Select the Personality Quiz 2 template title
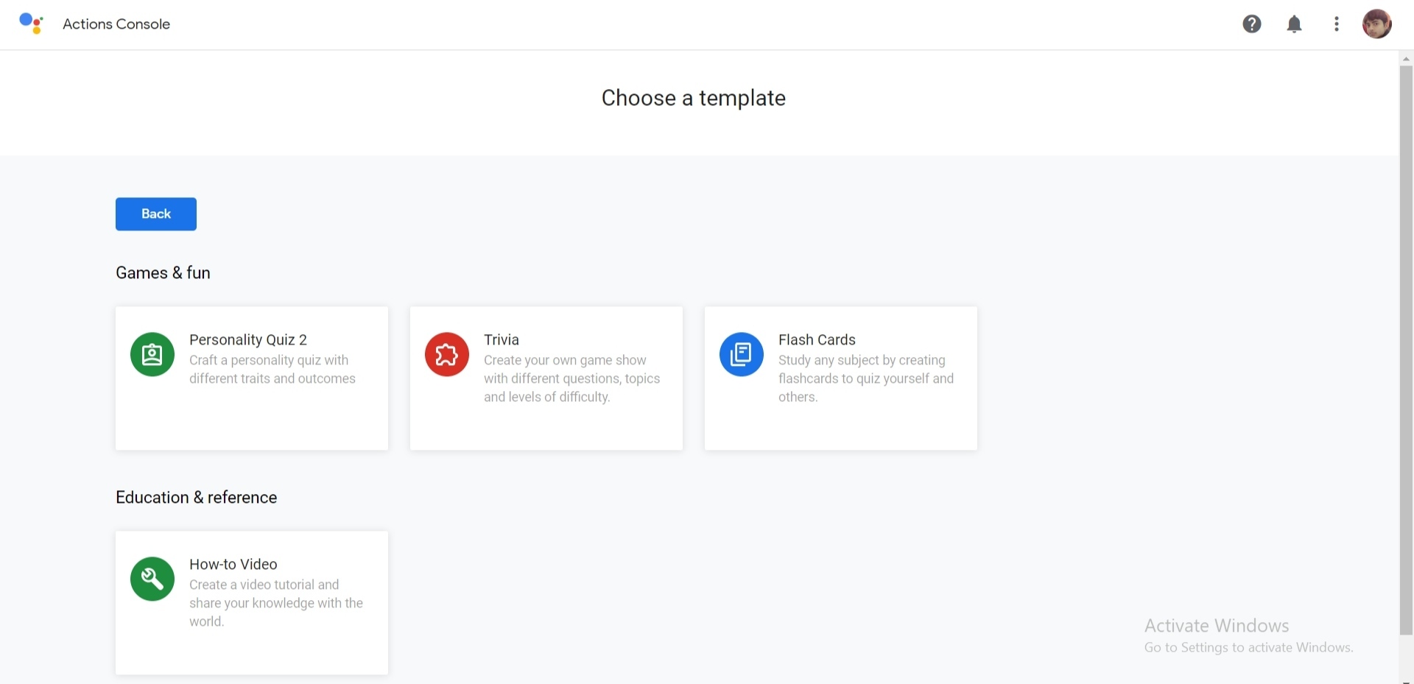The image size is (1414, 684). (x=248, y=339)
